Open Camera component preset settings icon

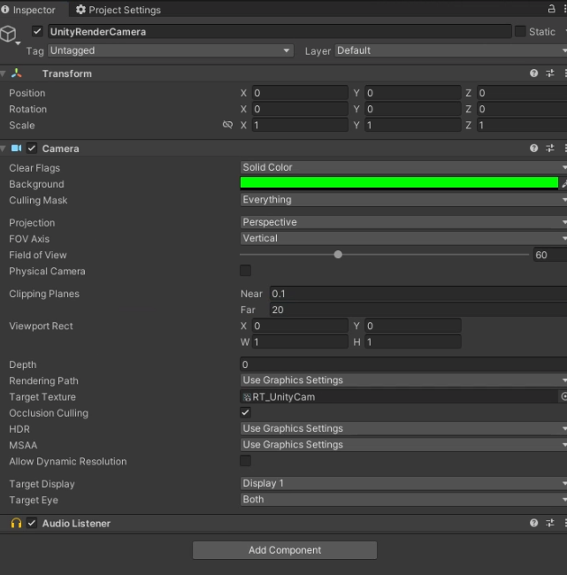(550, 148)
